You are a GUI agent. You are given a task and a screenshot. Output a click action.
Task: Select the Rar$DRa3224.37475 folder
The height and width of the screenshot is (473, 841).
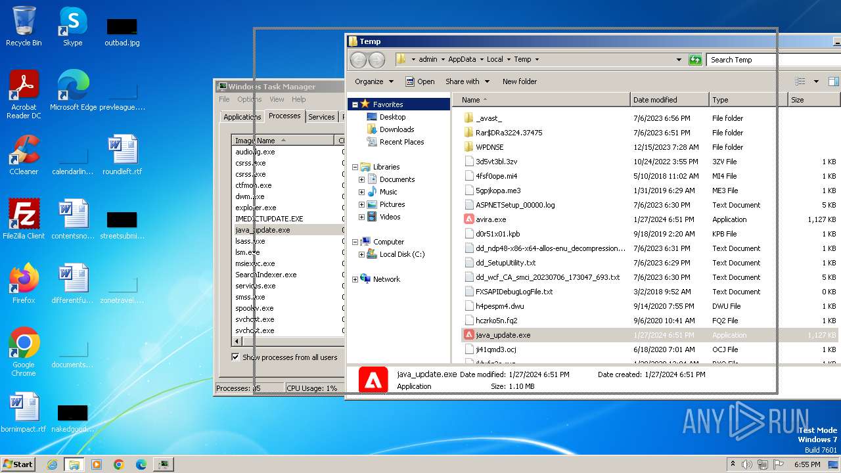pos(509,133)
